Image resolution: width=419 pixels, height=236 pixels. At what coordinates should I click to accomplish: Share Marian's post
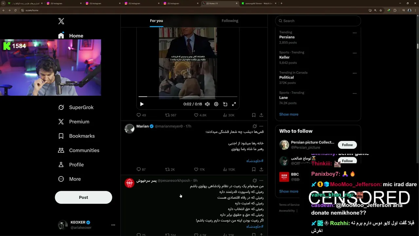click(x=261, y=169)
